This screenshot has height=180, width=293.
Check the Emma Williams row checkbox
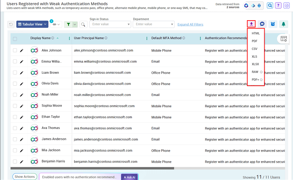coord(15,61)
